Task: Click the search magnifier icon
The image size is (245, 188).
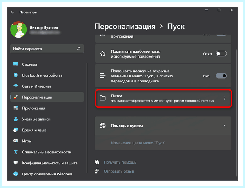Action: [78, 49]
